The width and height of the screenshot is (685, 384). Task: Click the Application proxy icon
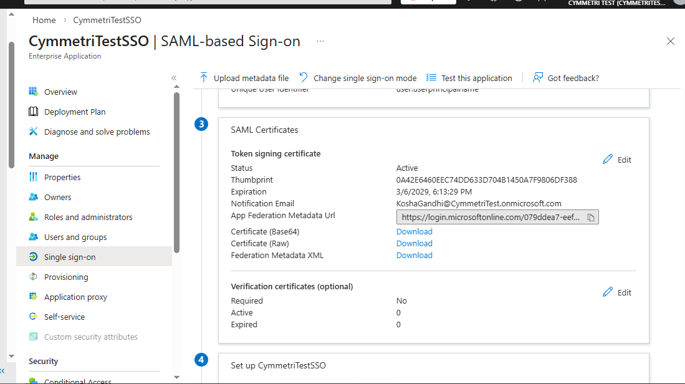[33, 297]
